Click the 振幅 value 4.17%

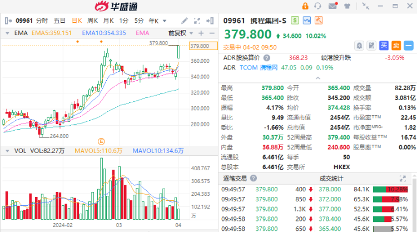[x=275, y=108]
